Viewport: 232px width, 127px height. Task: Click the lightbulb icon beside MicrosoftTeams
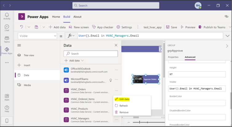click(111, 80)
